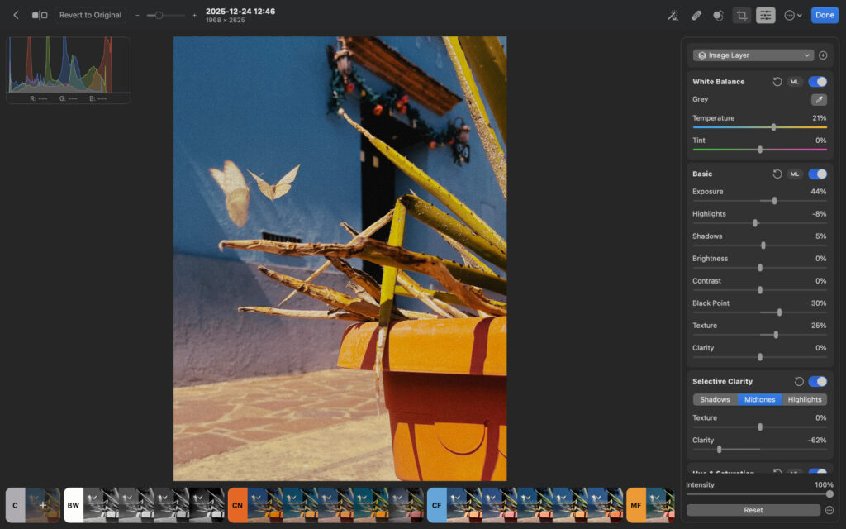Click ML auto White Balance
846x529 pixels.
click(794, 81)
